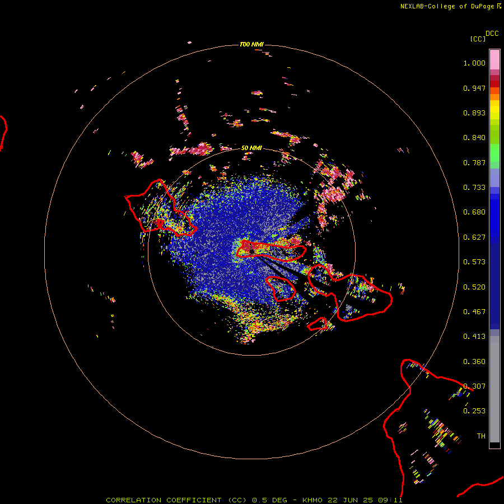Click the 0.787 legend value

pyautogui.click(x=474, y=162)
